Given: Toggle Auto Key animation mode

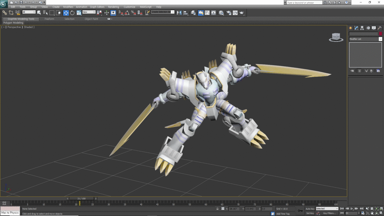Looking at the screenshot, I should [x=310, y=209].
